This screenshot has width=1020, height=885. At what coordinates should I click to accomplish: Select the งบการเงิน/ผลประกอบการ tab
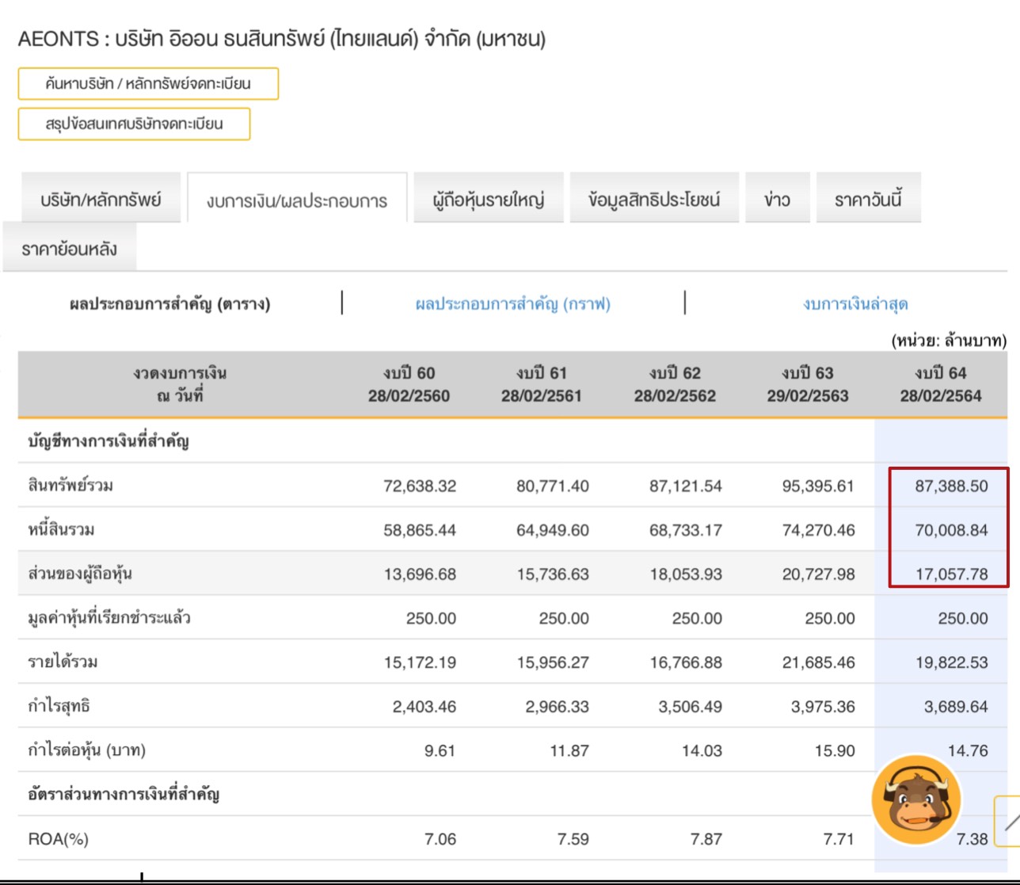coord(297,200)
